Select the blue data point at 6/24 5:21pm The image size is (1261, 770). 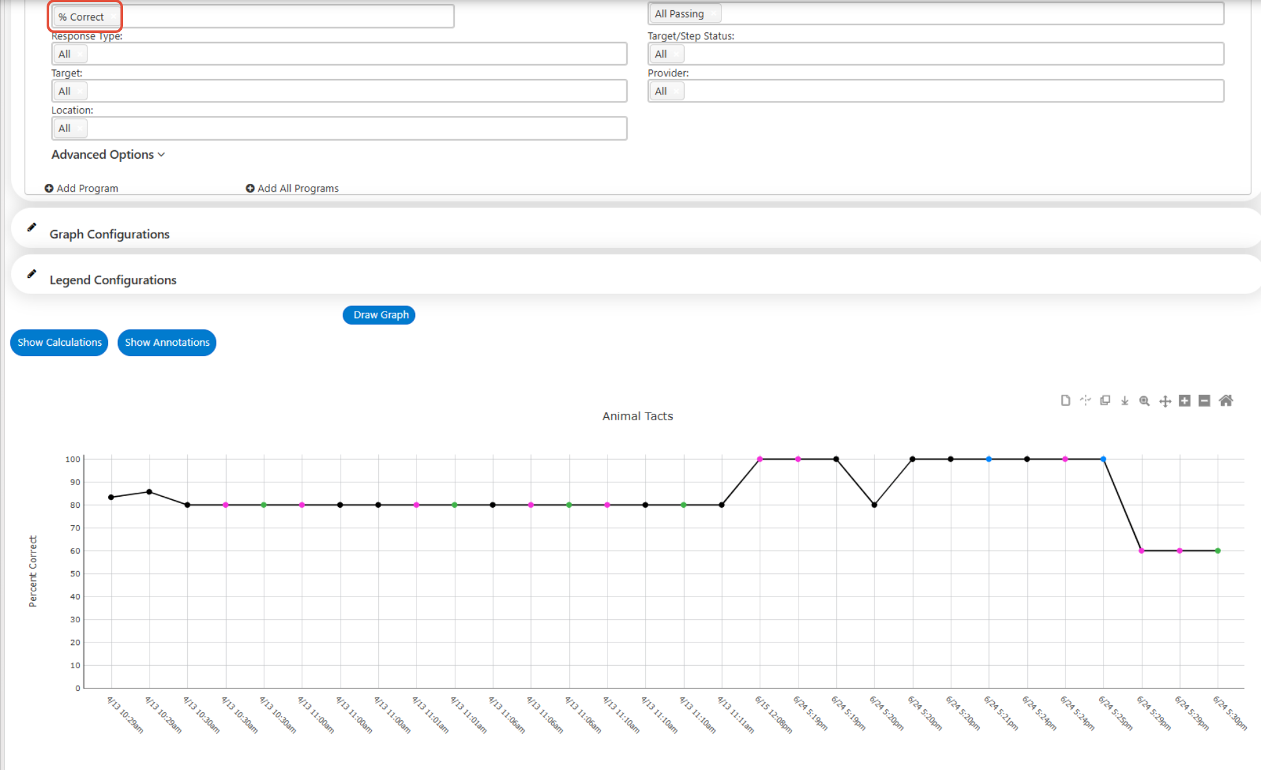click(x=989, y=459)
